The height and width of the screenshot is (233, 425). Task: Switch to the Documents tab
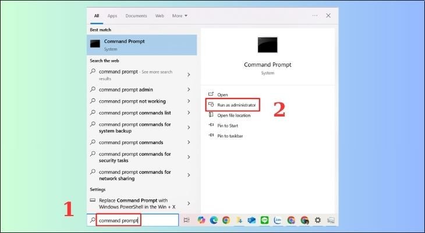point(136,16)
